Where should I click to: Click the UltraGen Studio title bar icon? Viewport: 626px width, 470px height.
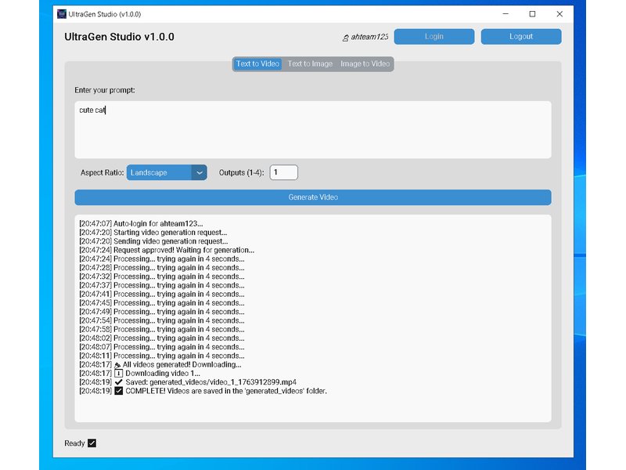(x=61, y=14)
